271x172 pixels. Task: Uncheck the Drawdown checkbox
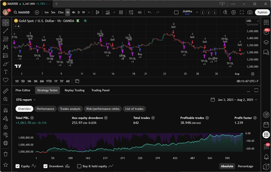point(45,166)
